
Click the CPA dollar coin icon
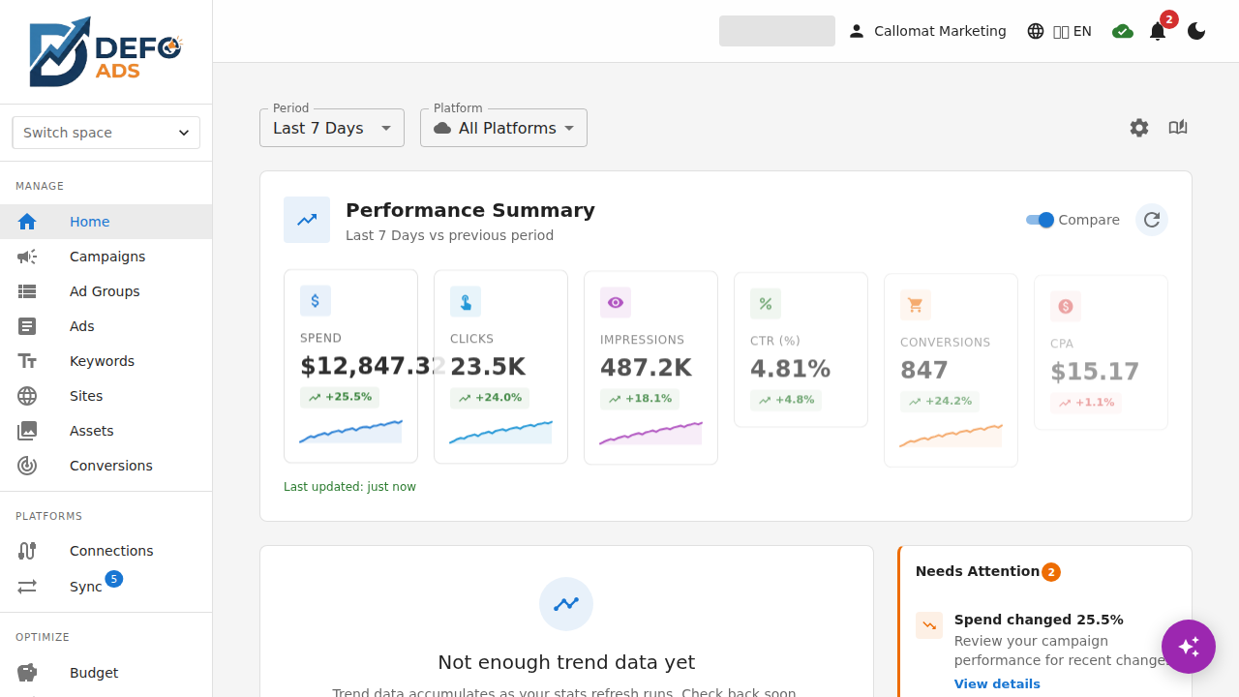point(1066,307)
